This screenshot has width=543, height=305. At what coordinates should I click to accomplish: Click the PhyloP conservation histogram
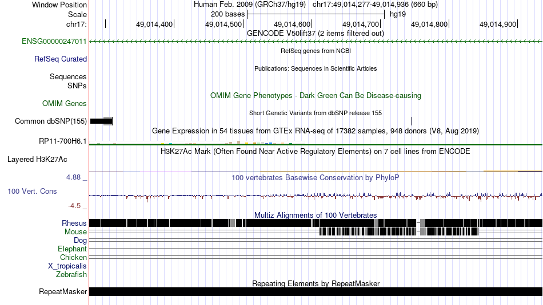[x=316, y=197]
